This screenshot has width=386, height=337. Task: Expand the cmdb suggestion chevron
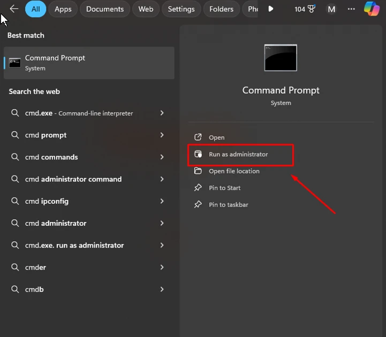[162, 289]
